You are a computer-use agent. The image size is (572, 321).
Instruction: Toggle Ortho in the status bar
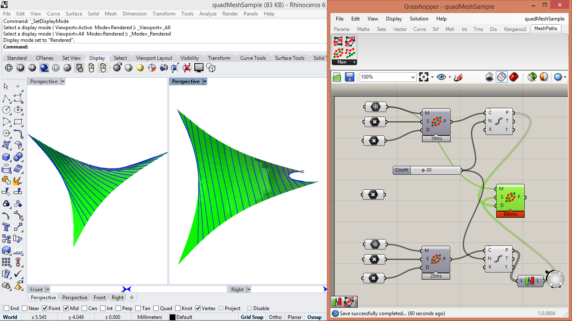coord(275,317)
